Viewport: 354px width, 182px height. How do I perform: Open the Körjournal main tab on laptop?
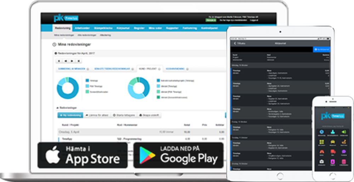click(124, 28)
